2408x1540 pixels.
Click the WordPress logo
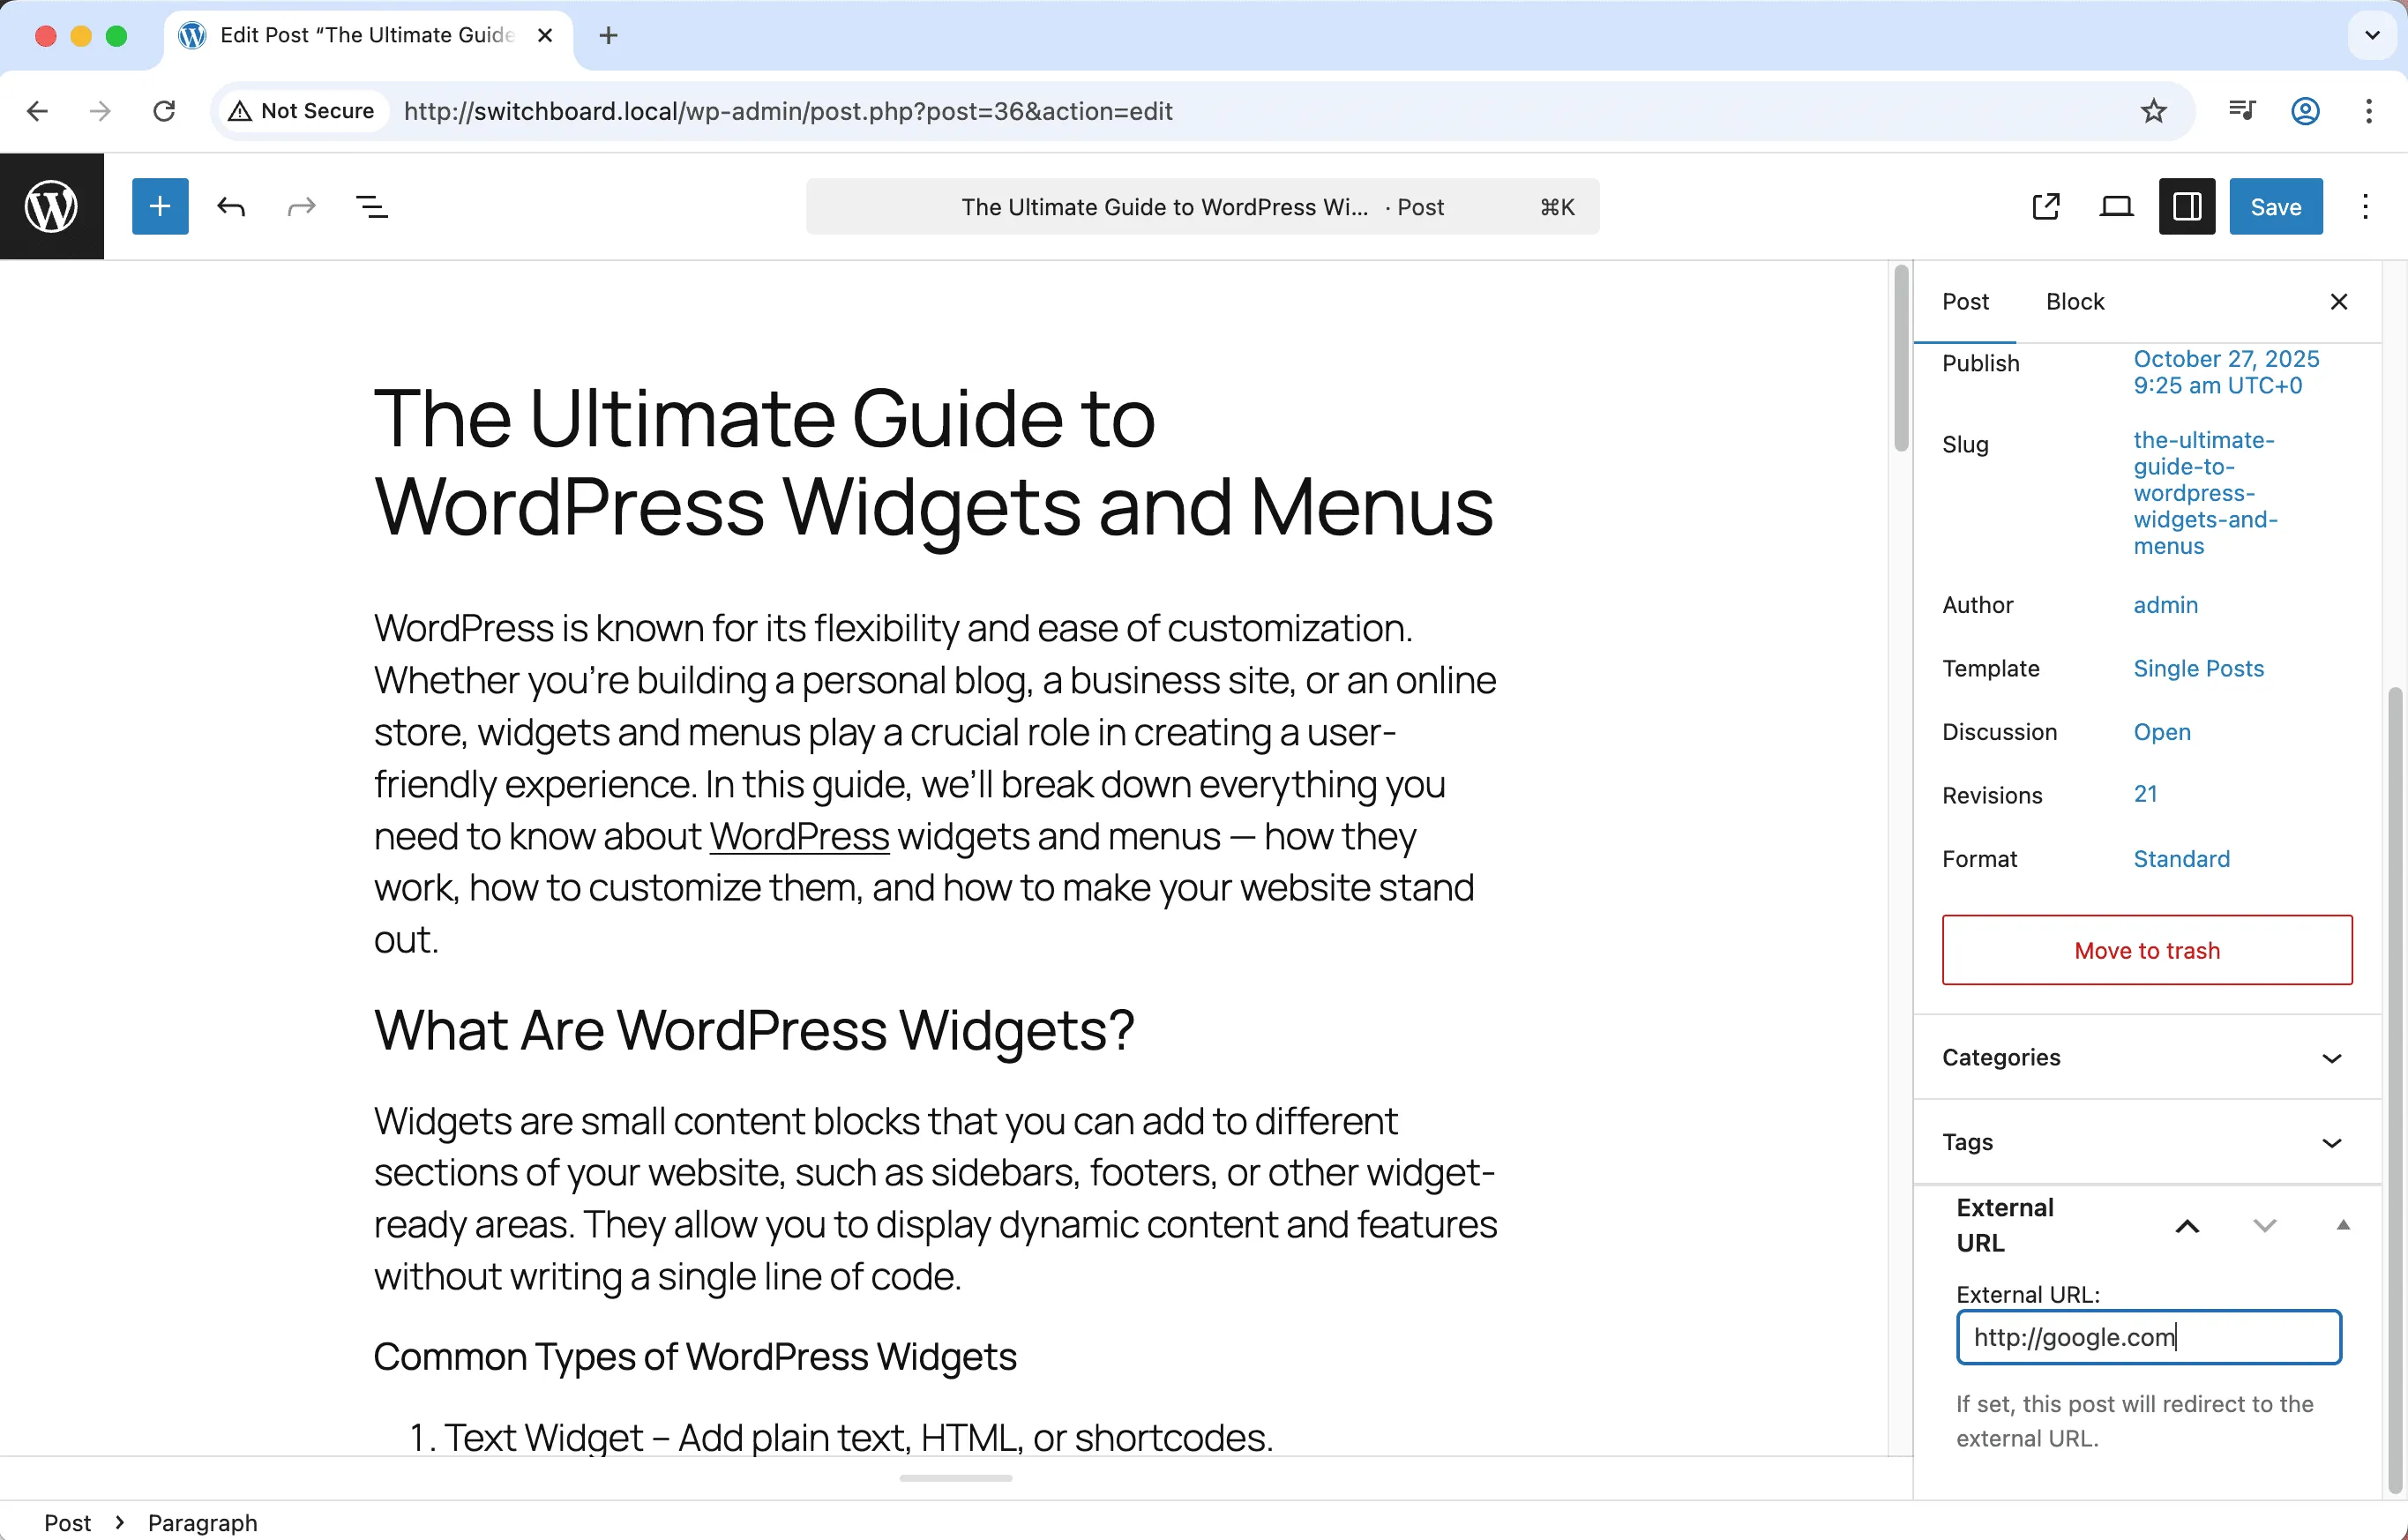(51, 206)
